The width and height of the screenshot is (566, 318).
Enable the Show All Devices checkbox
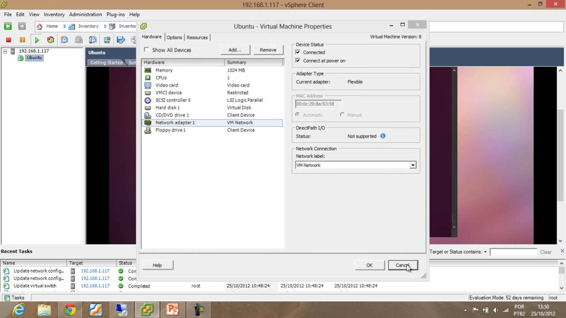pyautogui.click(x=147, y=50)
